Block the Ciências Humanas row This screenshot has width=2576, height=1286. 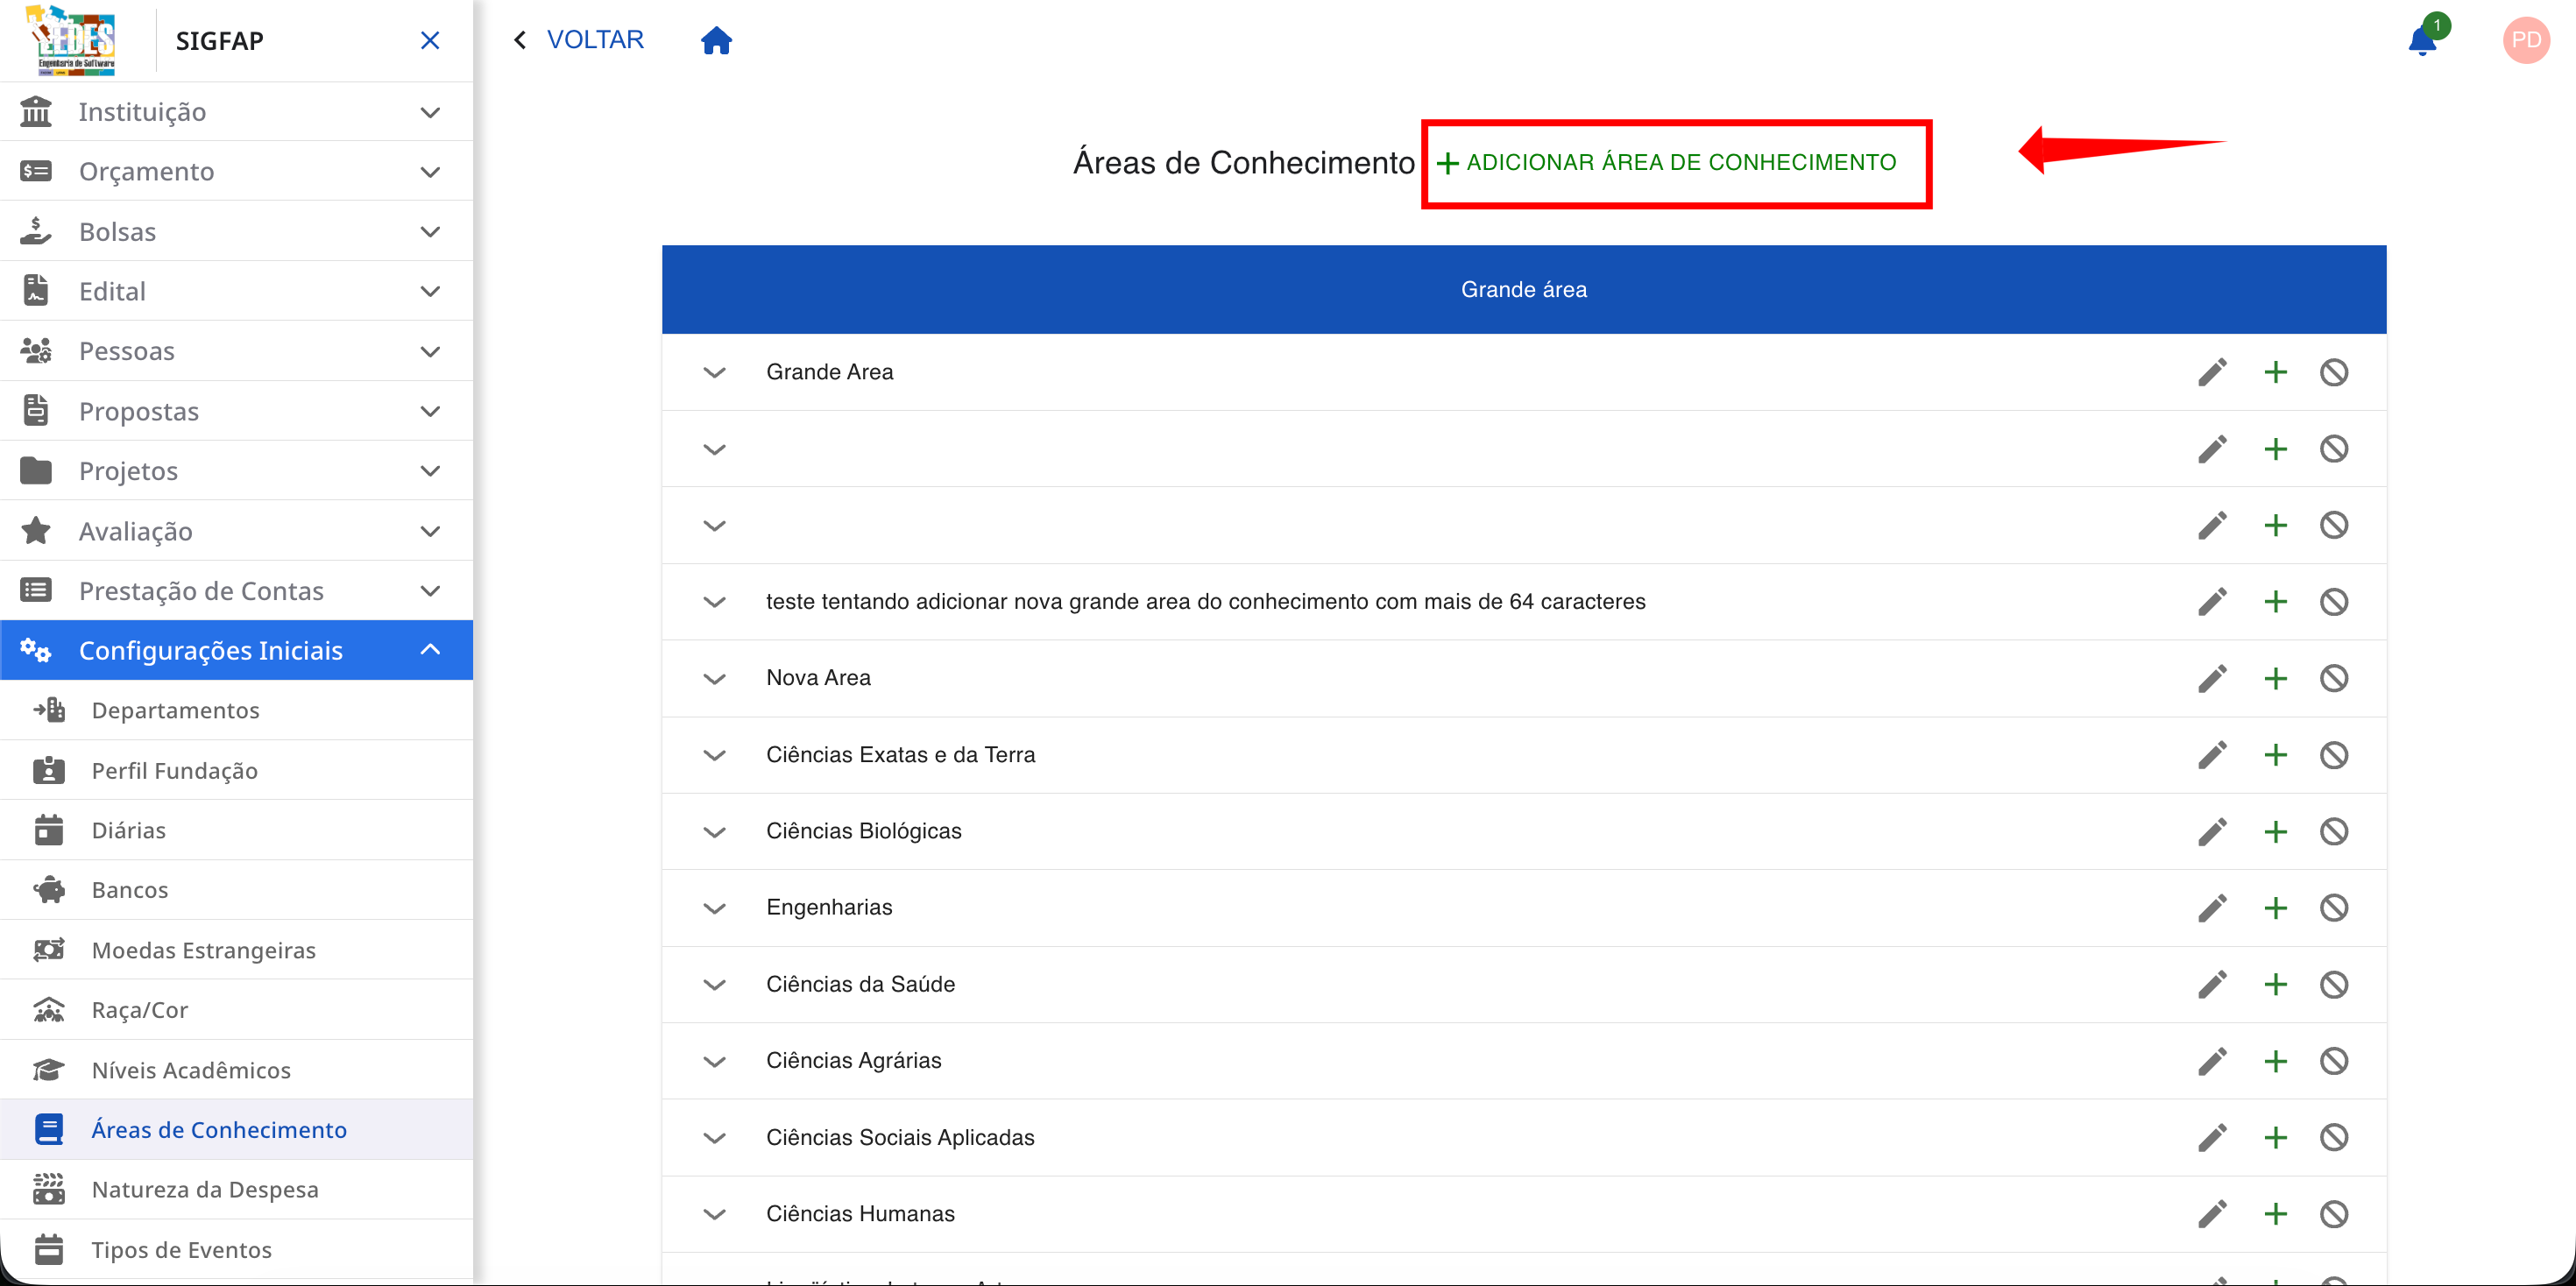coord(2335,1214)
